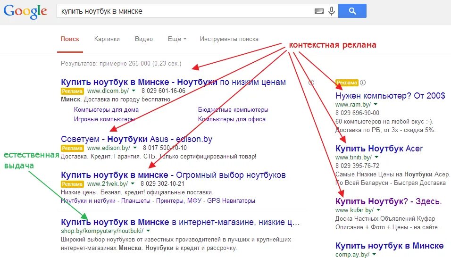Viewport: 451px width, 258px height.
Task: Open Инструменты поиска
Action: click(x=229, y=39)
